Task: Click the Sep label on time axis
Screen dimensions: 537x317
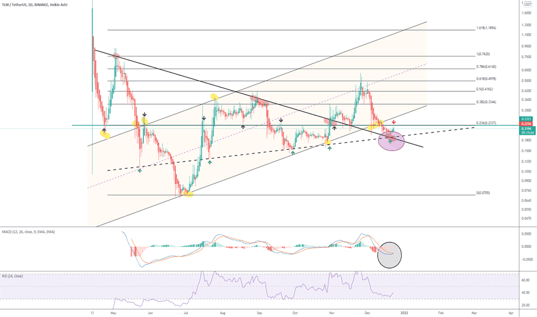Action: (259, 313)
